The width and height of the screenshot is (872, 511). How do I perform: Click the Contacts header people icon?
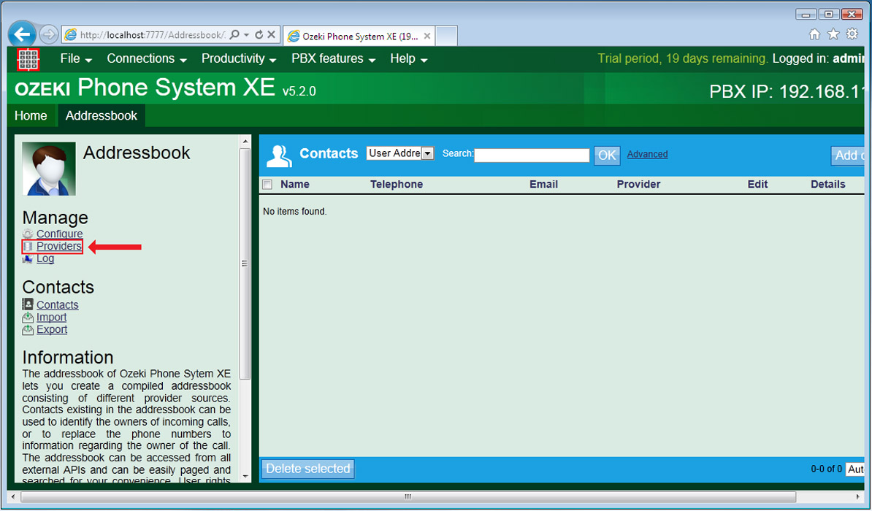click(279, 155)
